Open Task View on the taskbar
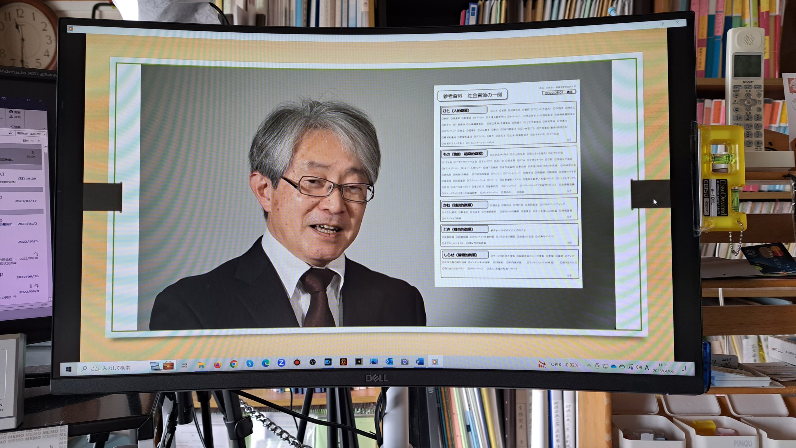Viewport: 796px width, 448px height. 184,365
